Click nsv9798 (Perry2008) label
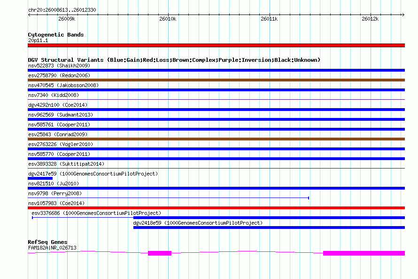418x279 pixels. point(55,193)
